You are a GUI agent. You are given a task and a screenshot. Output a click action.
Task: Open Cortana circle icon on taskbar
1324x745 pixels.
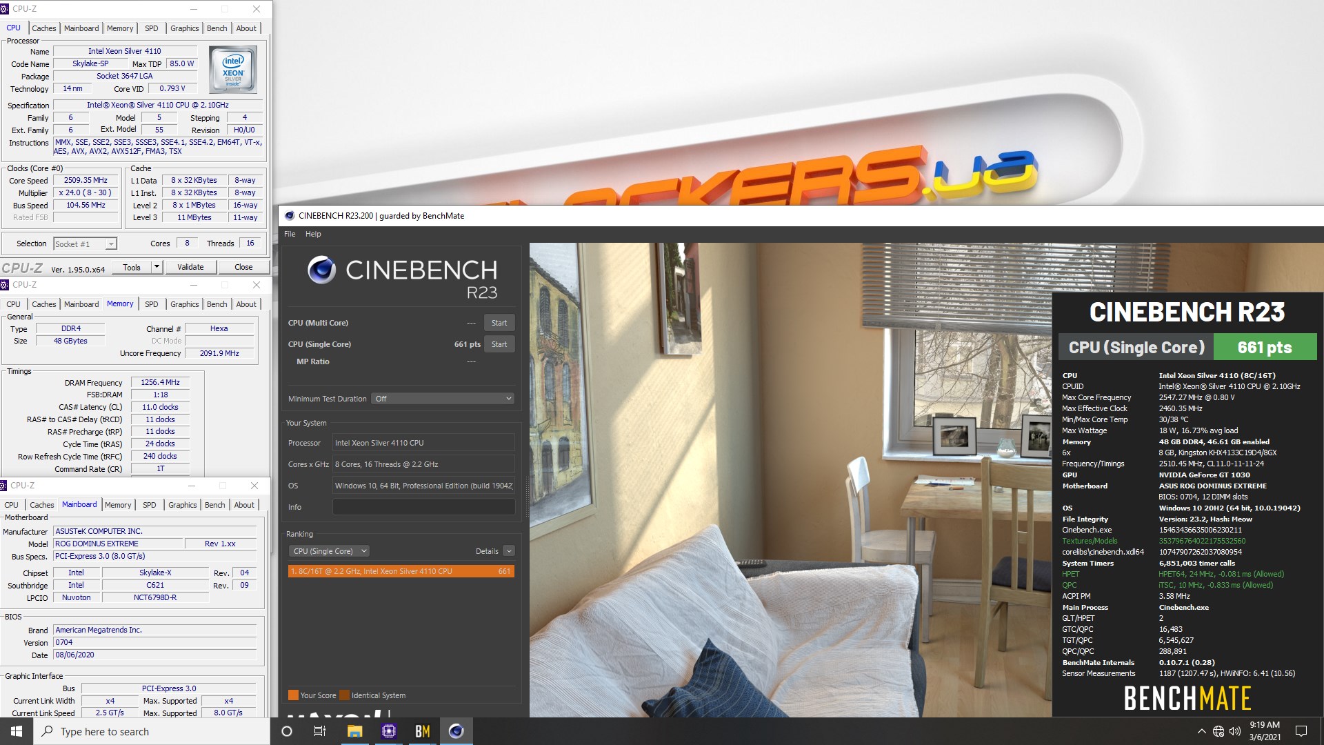287,731
